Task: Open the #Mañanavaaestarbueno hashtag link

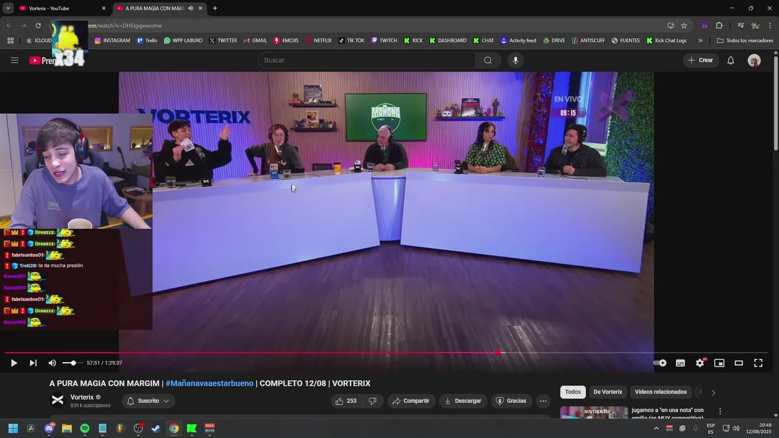Action: tap(209, 383)
